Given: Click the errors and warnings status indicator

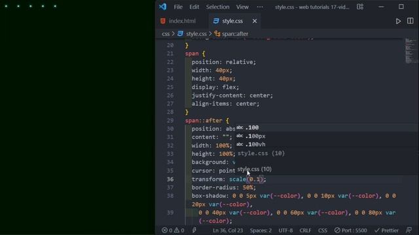Looking at the screenshot, I should [x=173, y=230].
